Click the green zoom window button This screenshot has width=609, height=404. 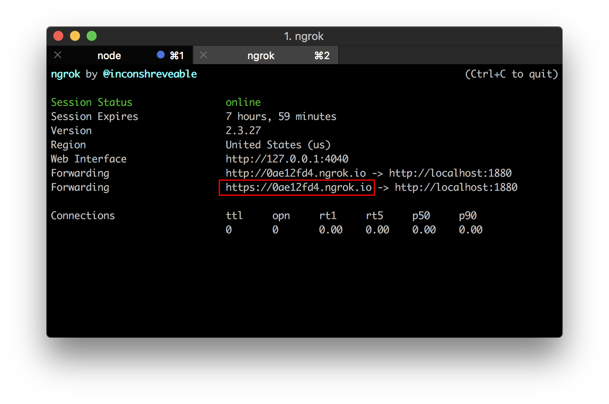click(x=92, y=36)
